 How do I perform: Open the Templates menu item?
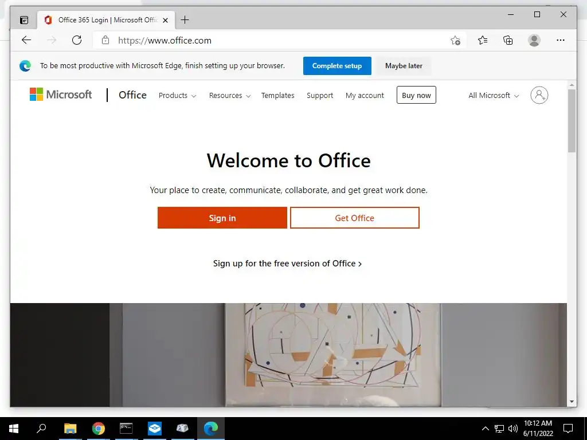[278, 96]
